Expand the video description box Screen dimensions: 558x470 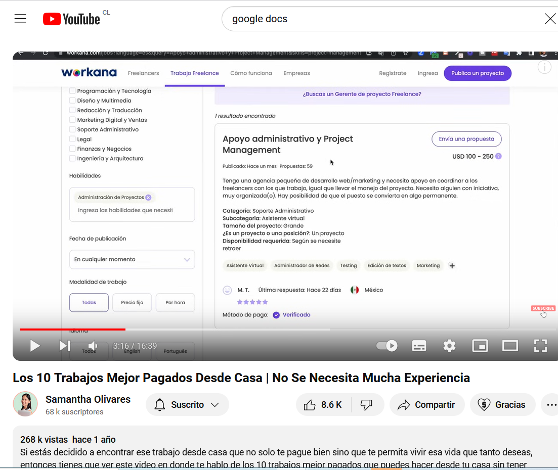pyautogui.click(x=285, y=447)
